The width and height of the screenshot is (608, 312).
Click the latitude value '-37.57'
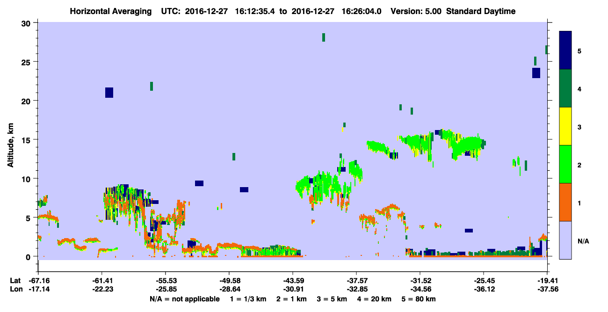coord(356,281)
